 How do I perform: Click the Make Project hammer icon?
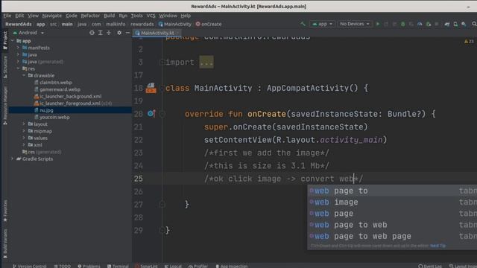tap(303, 24)
